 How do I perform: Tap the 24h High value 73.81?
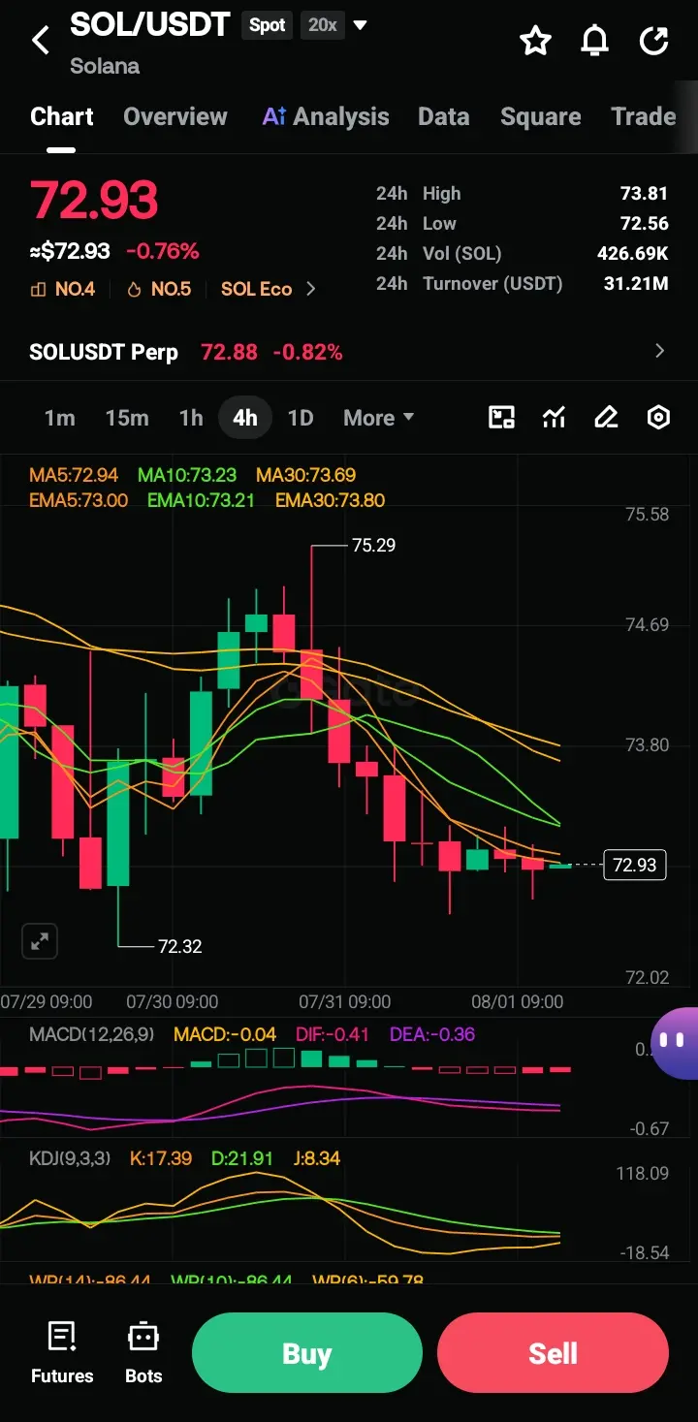tap(645, 194)
